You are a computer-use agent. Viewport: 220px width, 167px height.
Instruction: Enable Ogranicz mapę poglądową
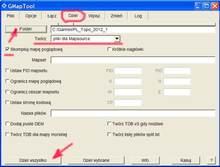coord(7,81)
